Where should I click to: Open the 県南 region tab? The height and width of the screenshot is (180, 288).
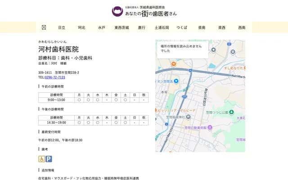click(x=202, y=27)
